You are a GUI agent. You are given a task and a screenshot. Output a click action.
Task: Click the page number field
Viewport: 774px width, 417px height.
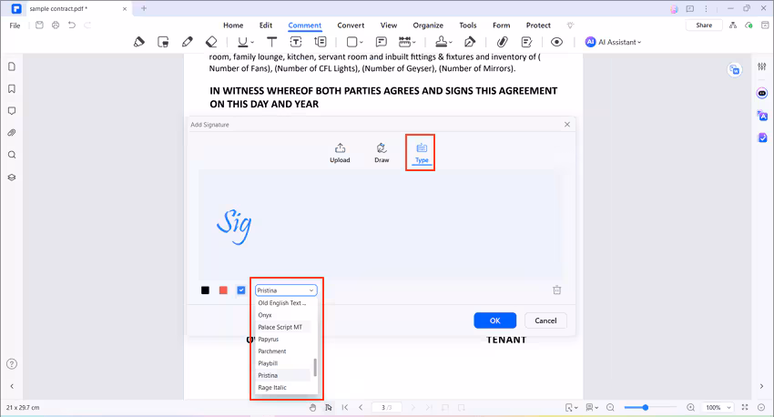386,408
